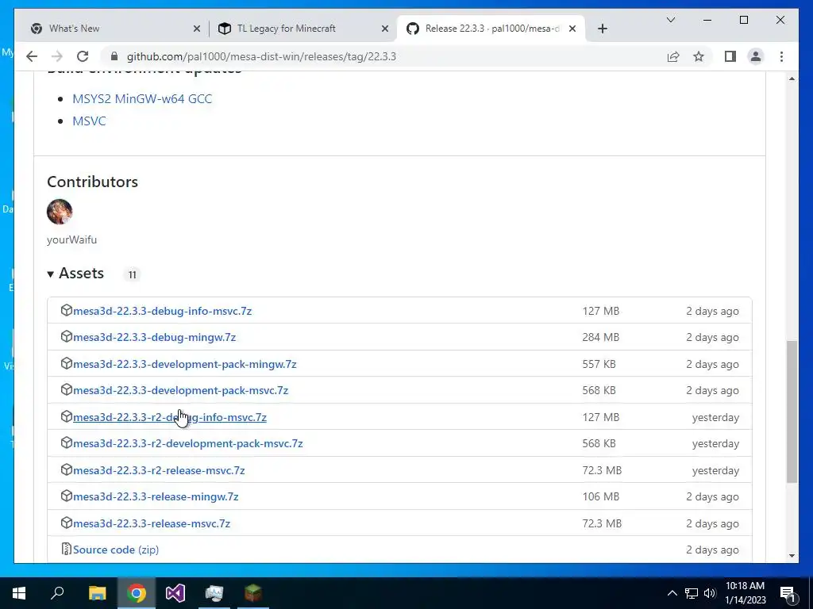
Task: Click the scrollbar up arrow
Action: click(x=792, y=79)
